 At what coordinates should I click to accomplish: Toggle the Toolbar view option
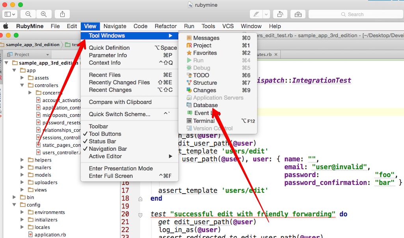129,126
